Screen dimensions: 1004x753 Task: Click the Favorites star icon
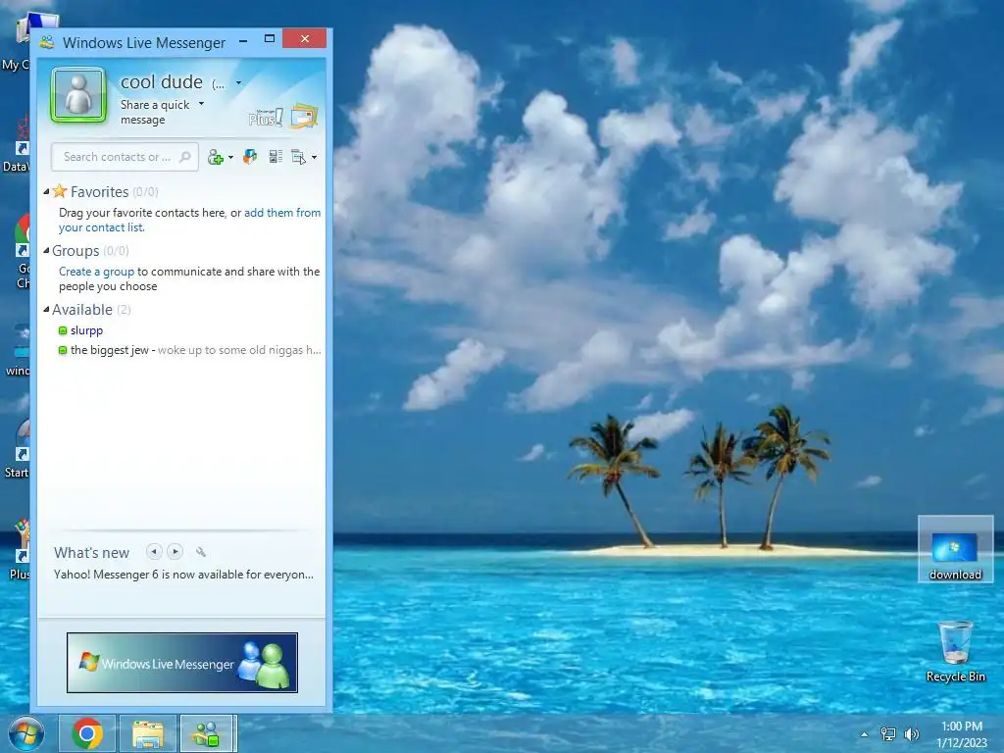(60, 191)
